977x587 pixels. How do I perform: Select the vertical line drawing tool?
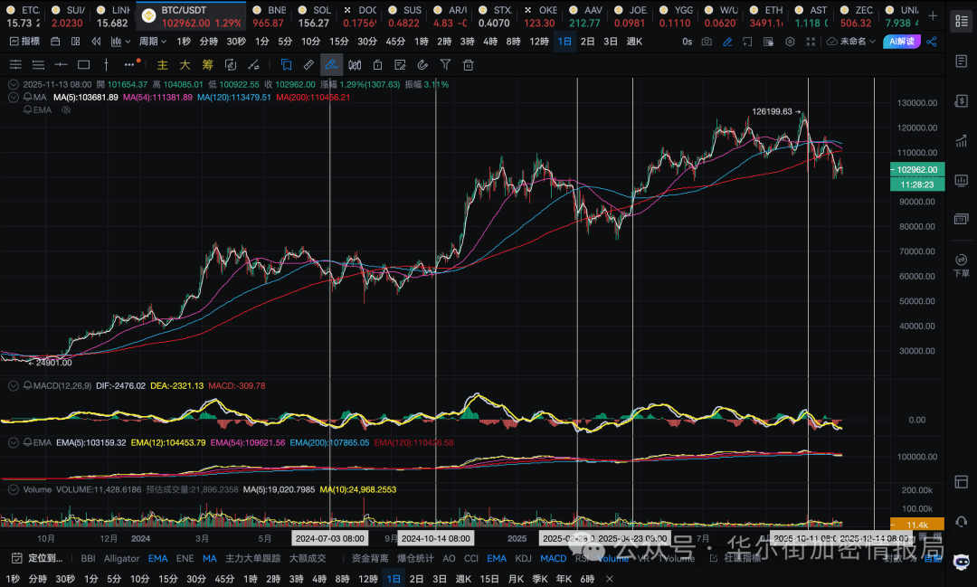pos(106,65)
